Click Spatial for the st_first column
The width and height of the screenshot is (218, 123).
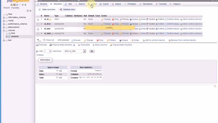(x=151, y=24)
